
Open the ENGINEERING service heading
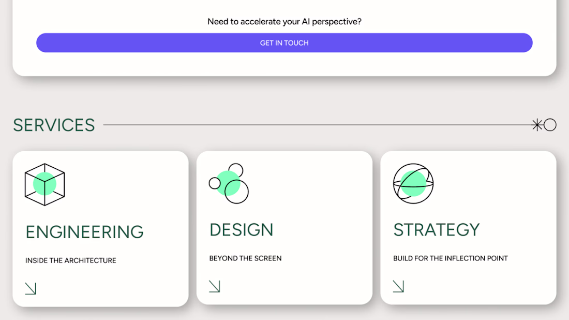click(x=84, y=232)
